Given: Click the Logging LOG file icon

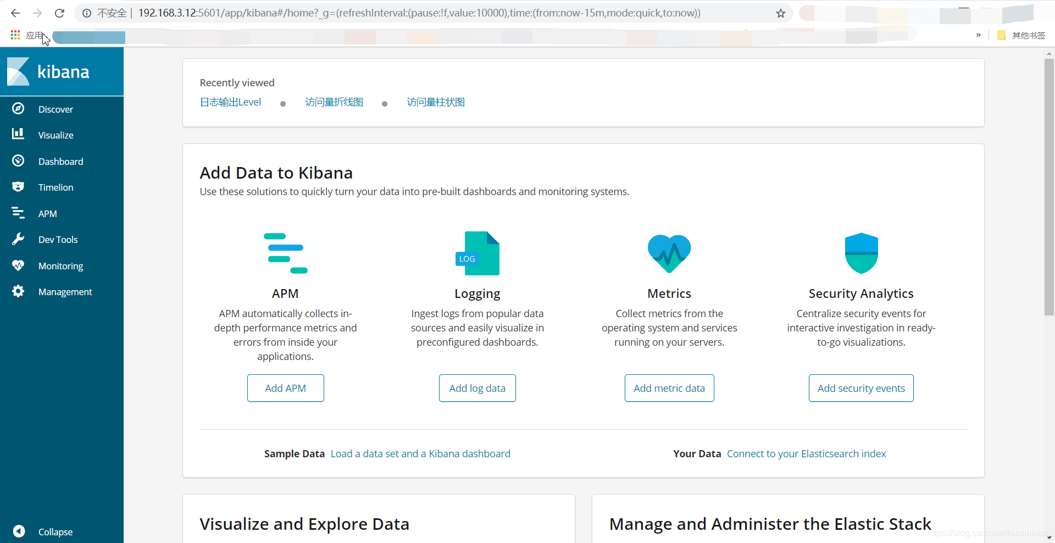Looking at the screenshot, I should coord(477,253).
